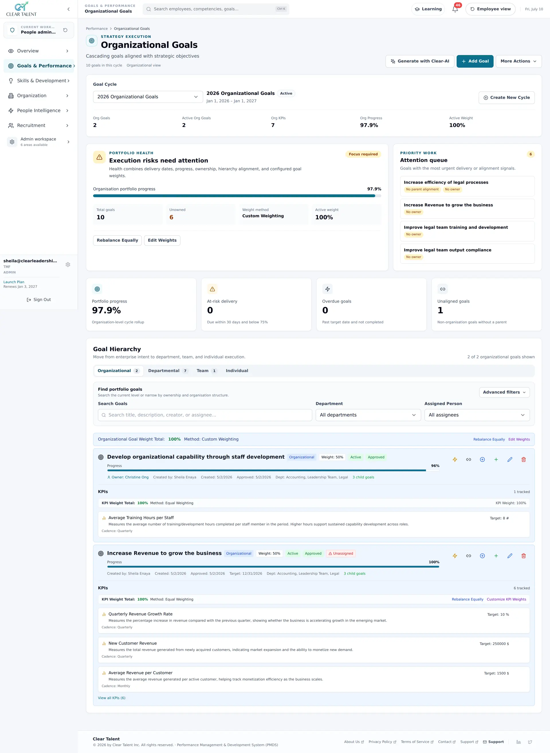Viewport: 550px width, 753px height.
Task: Click green plus icon on Increase Revenue goal
Action: pos(496,556)
